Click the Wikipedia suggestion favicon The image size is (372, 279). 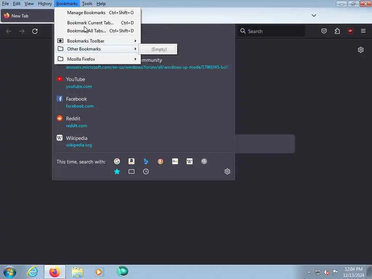coord(60,138)
